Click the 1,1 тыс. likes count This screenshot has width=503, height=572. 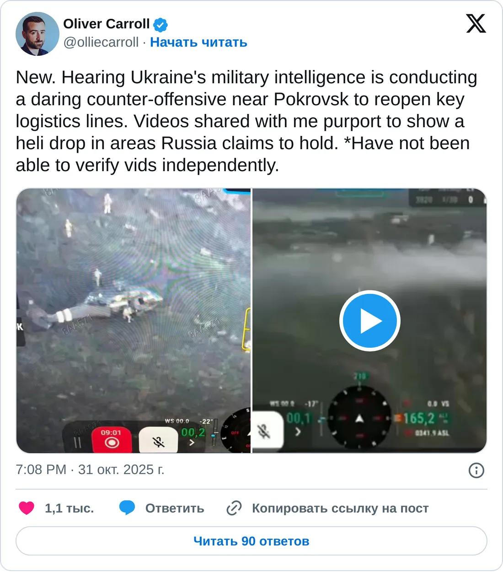click(x=70, y=508)
